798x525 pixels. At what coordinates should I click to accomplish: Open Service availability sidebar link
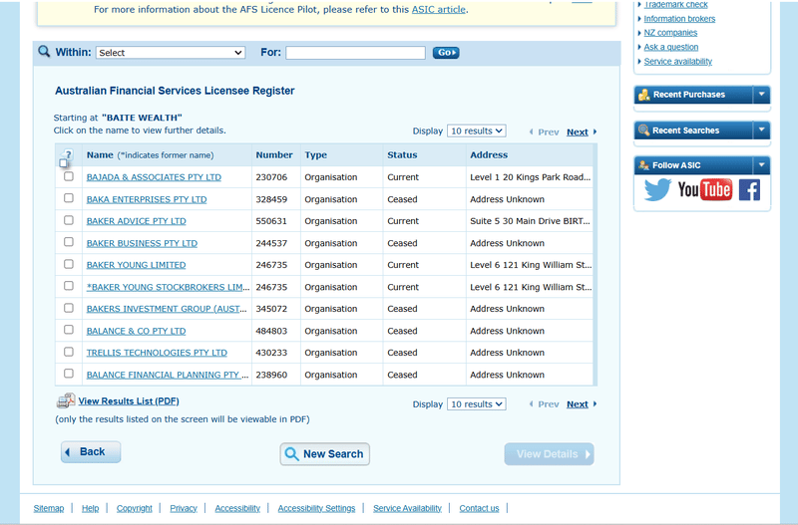pyautogui.click(x=678, y=62)
